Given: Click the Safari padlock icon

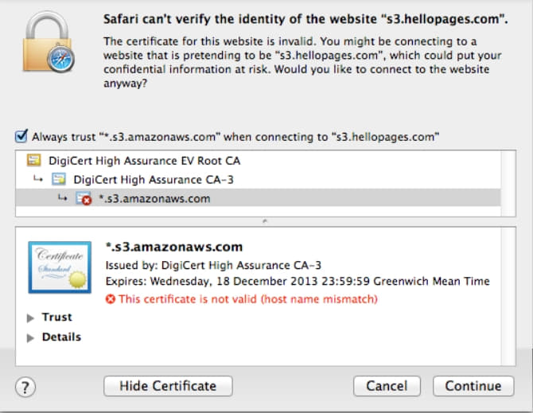Looking at the screenshot, I should pyautogui.click(x=49, y=42).
